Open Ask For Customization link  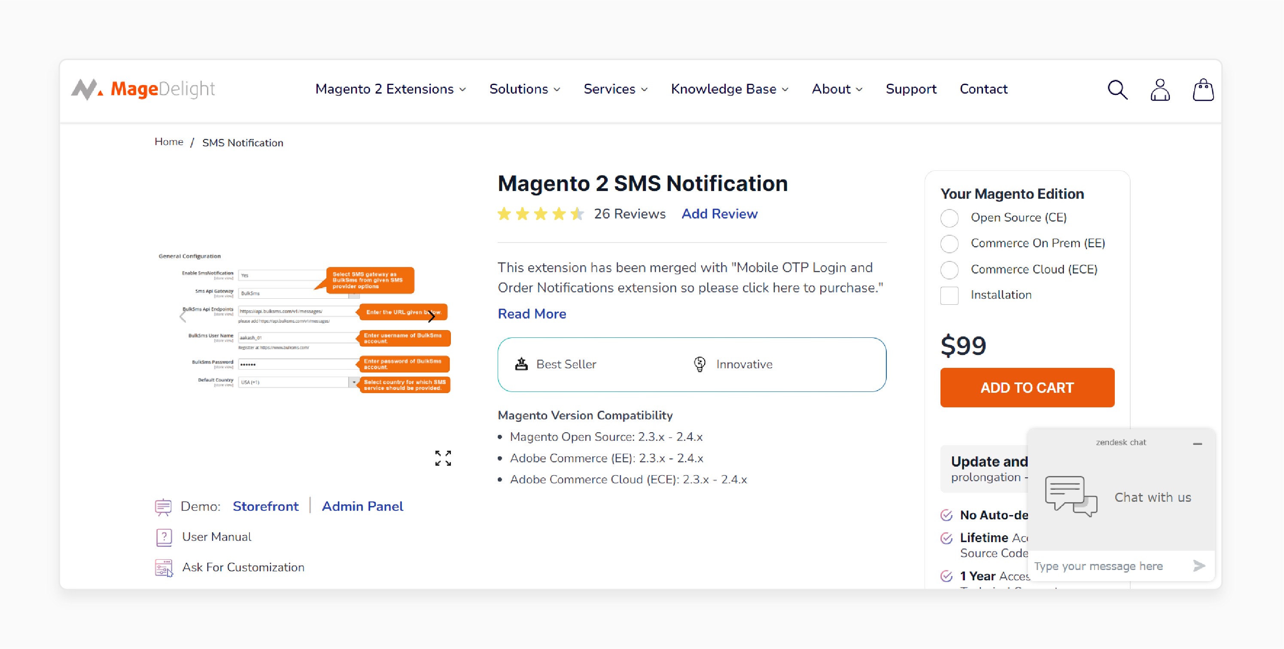243,567
